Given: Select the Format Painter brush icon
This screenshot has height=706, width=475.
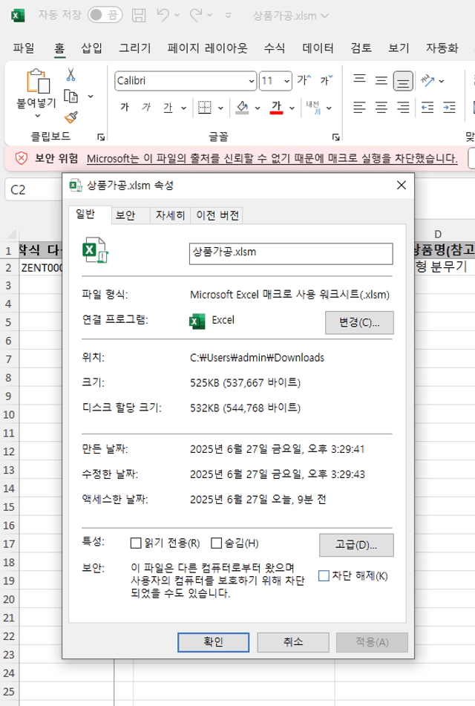Looking at the screenshot, I should (71, 117).
